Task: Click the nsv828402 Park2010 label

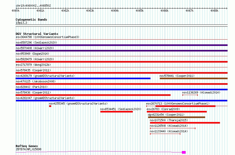Action: click(x=32, y=87)
